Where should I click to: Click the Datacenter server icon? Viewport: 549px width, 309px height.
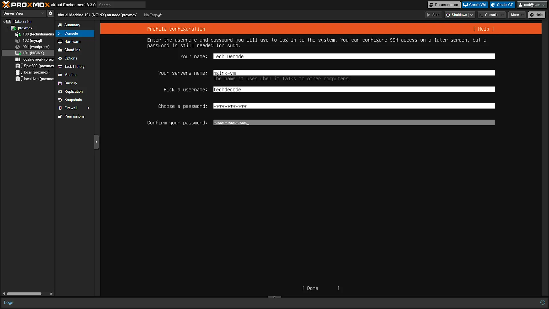[9, 22]
